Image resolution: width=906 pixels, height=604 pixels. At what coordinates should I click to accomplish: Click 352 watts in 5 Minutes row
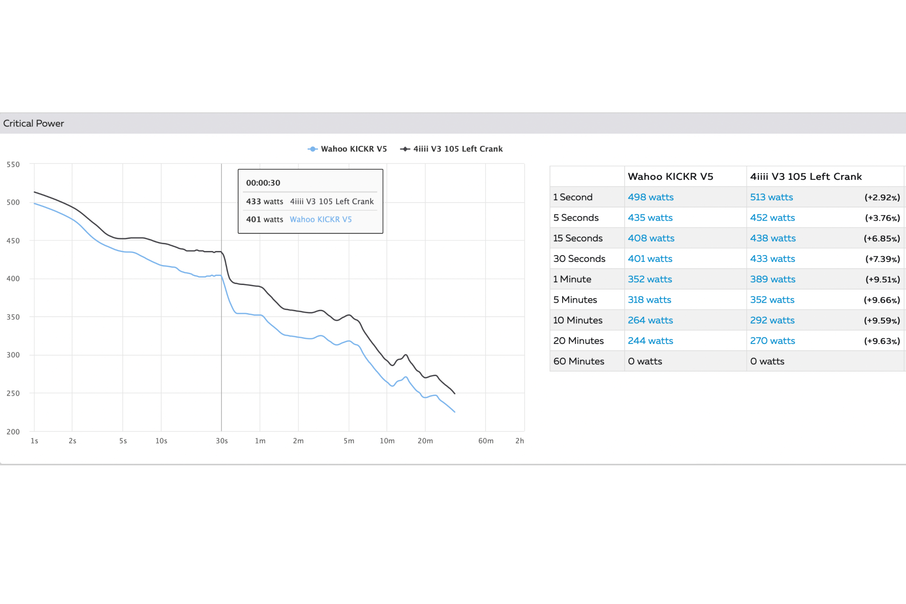(772, 300)
